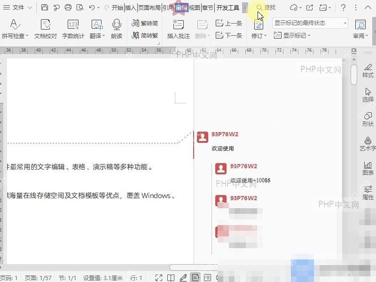Convert Traditional to Simplified (繁转简)
This screenshot has height=282, width=376.
(145, 23)
